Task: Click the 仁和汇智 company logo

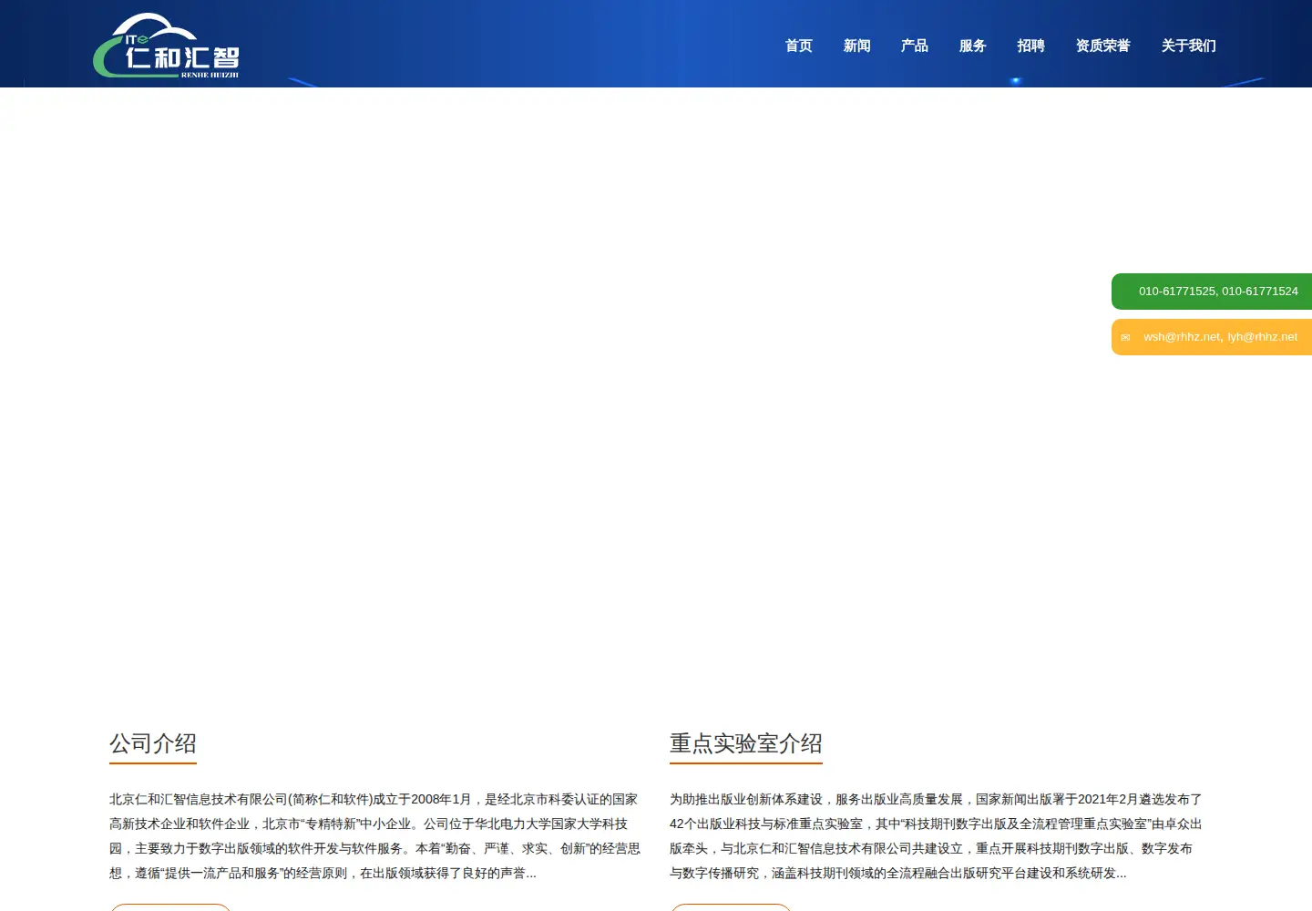Action: (166, 46)
